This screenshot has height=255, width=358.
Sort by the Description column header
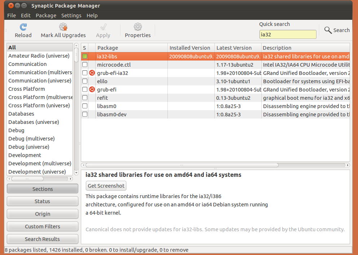tap(305, 48)
